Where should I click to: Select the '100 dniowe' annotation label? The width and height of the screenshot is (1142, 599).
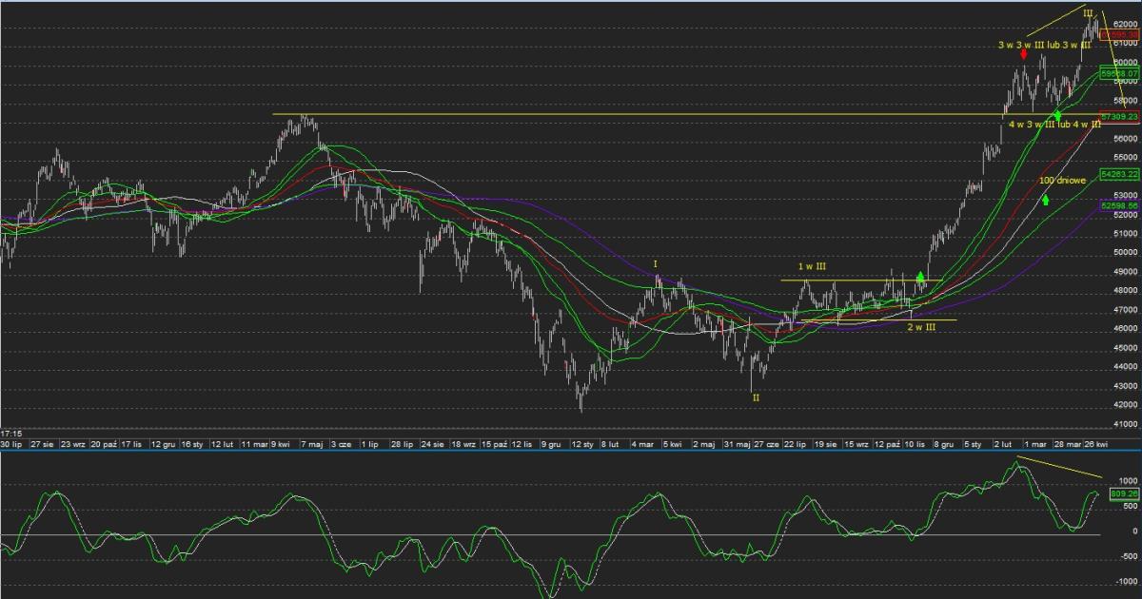1063,180
